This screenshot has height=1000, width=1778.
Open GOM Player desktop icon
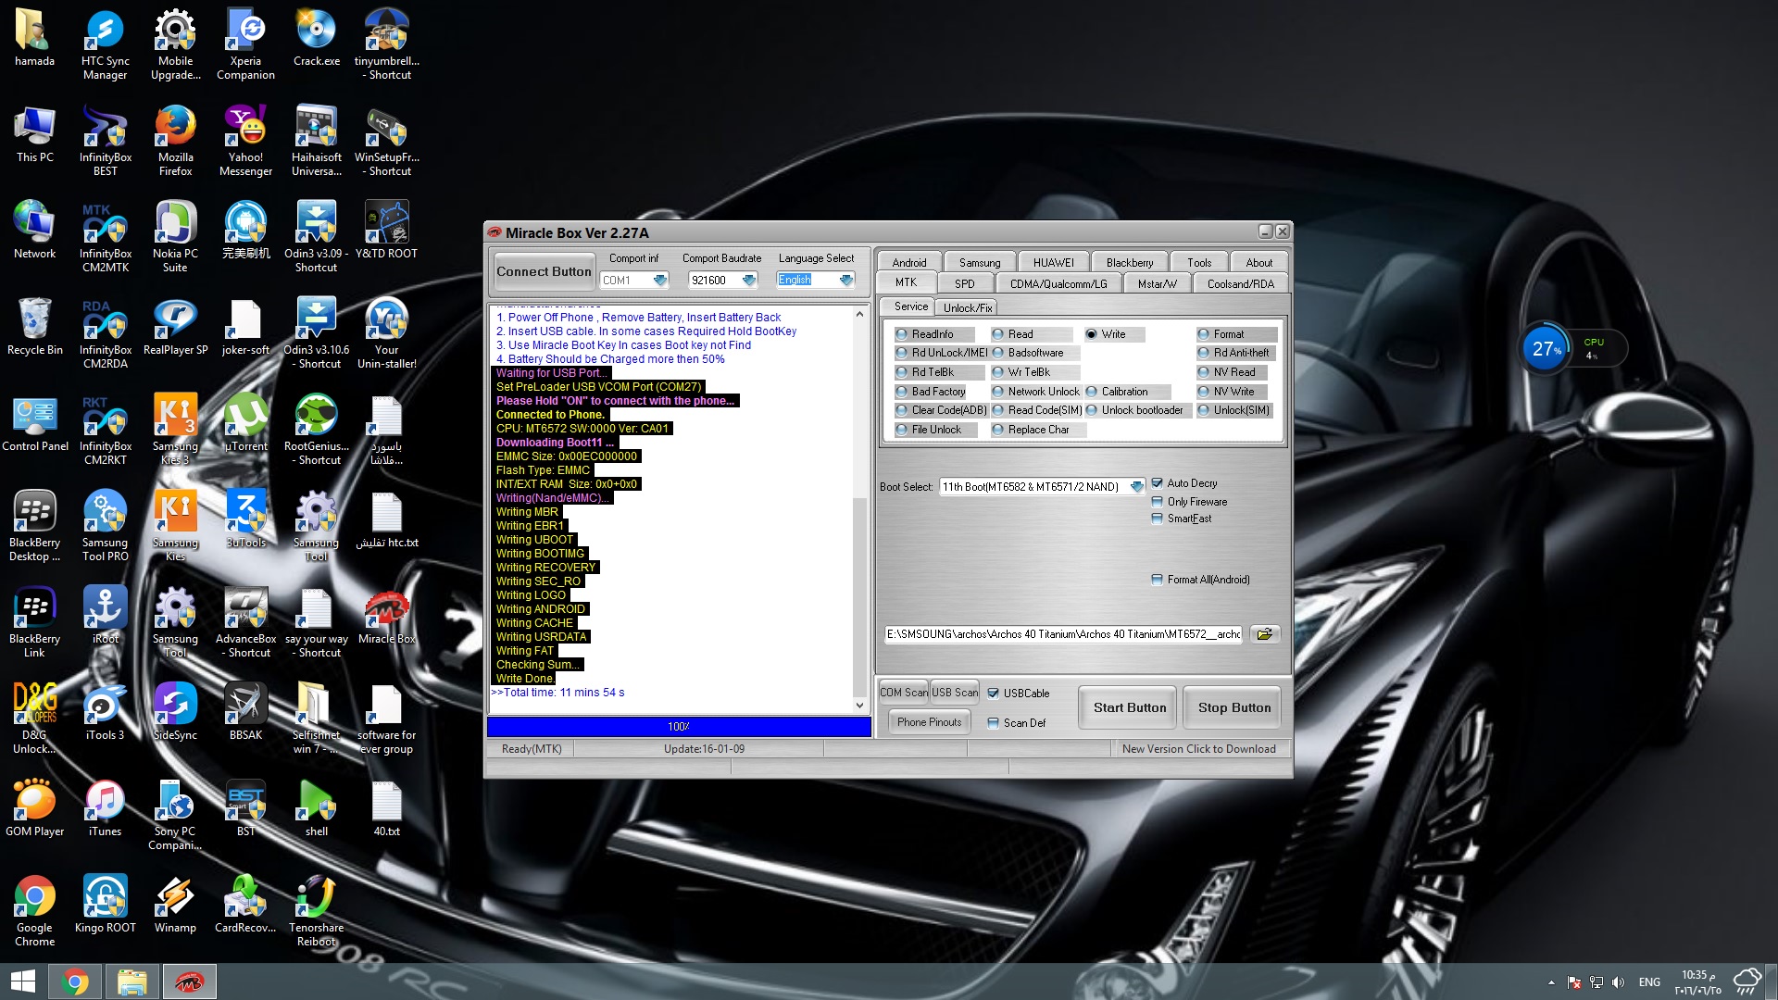tap(34, 809)
